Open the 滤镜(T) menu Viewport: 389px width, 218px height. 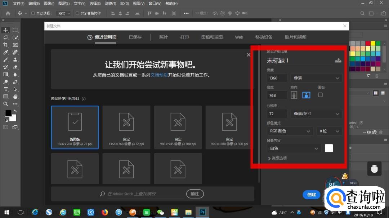[x=111, y=4]
